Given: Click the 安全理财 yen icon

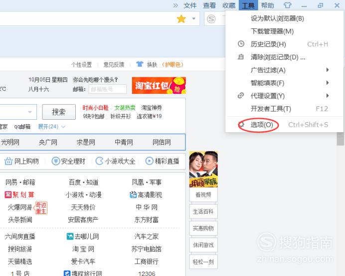Looking at the screenshot, I should [x=56, y=161].
